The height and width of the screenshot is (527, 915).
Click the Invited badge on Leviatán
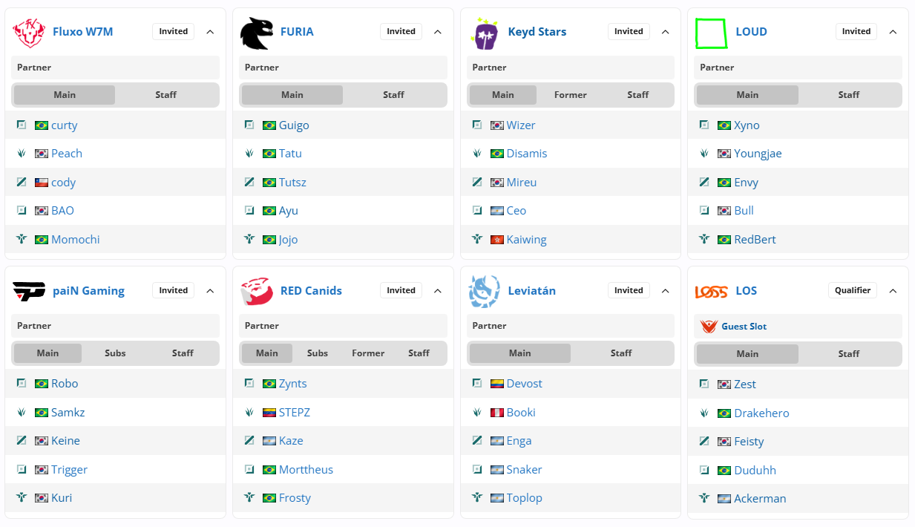tap(629, 290)
